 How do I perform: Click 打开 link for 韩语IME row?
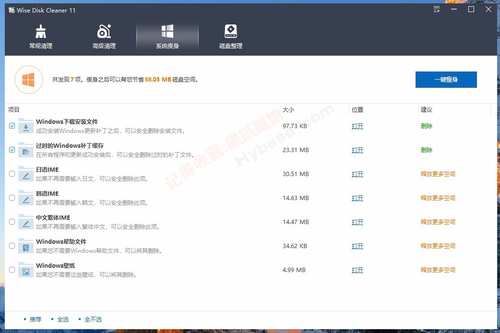pos(357,198)
